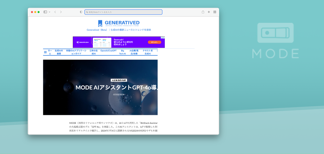Go to 日本の生成AI menu item
This screenshot has height=154, width=324.
tap(93, 52)
